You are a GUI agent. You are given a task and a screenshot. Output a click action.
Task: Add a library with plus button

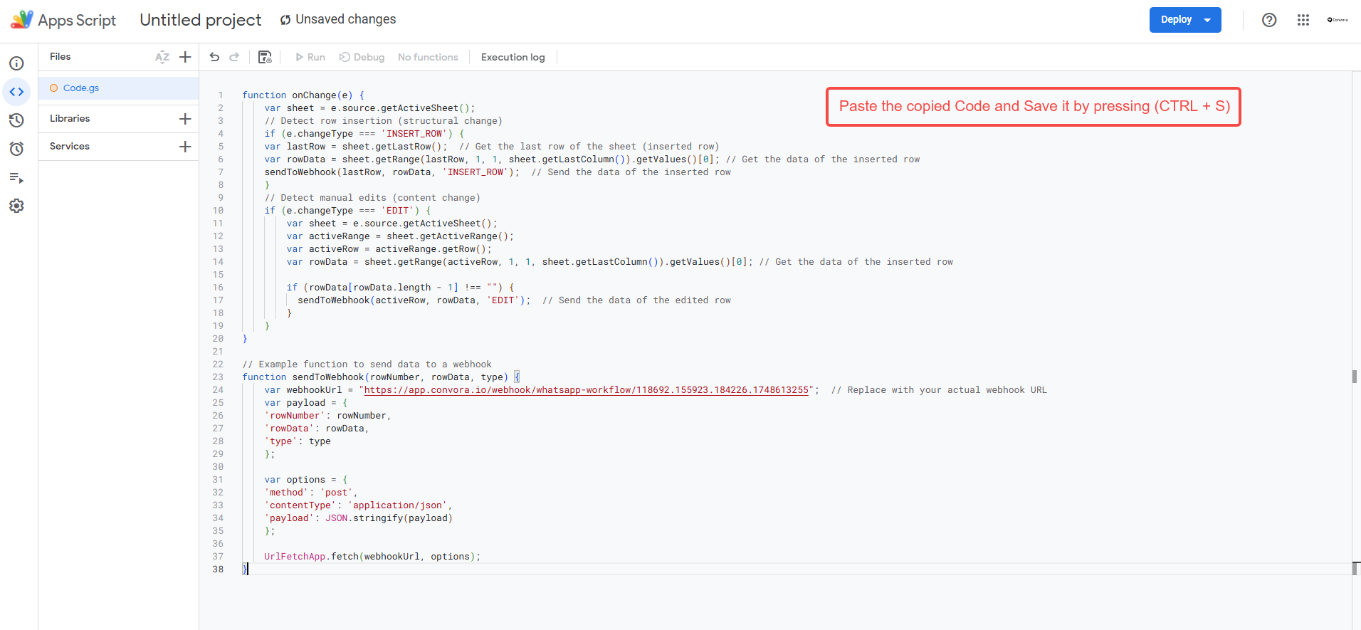(185, 119)
